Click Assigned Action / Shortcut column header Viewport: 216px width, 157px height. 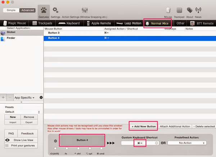coord(133,29)
